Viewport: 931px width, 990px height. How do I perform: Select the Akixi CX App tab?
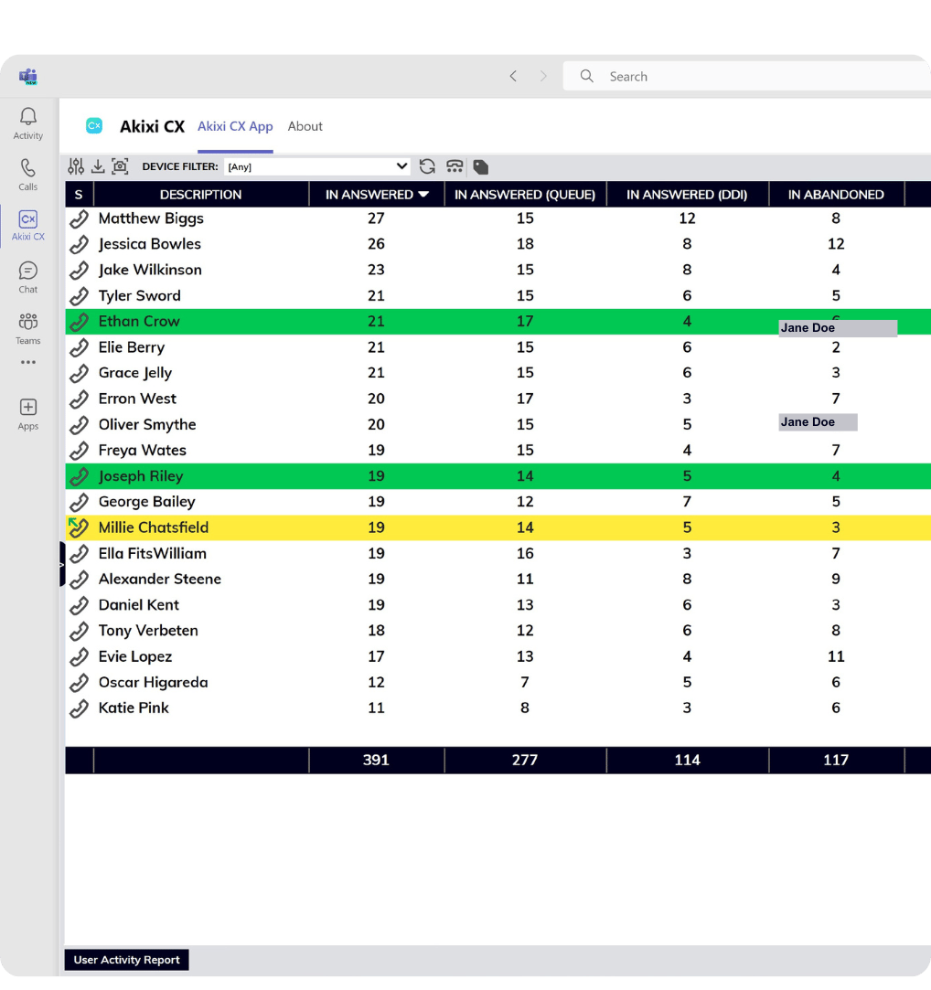point(235,126)
